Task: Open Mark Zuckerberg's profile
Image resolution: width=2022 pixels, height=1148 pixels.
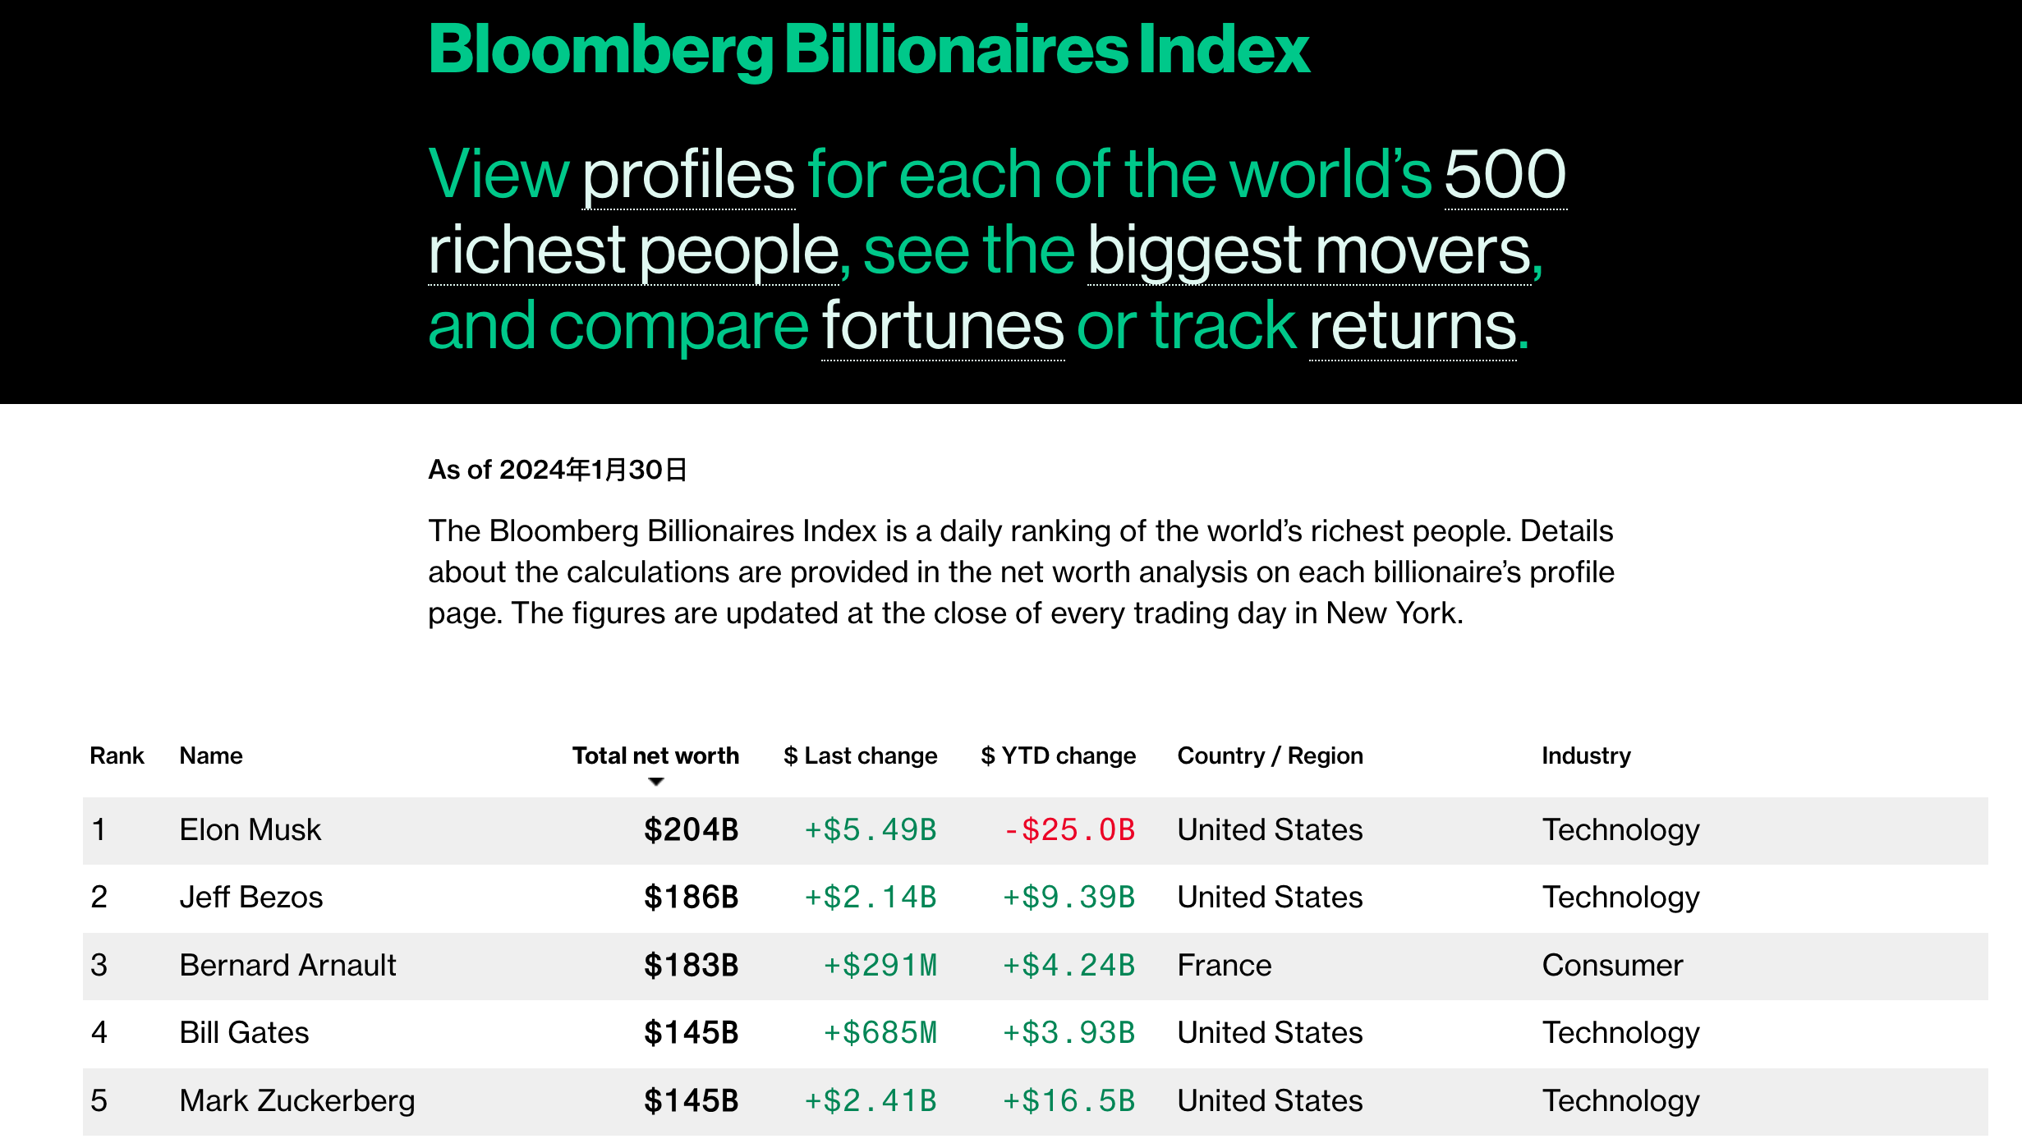Action: click(x=297, y=1101)
